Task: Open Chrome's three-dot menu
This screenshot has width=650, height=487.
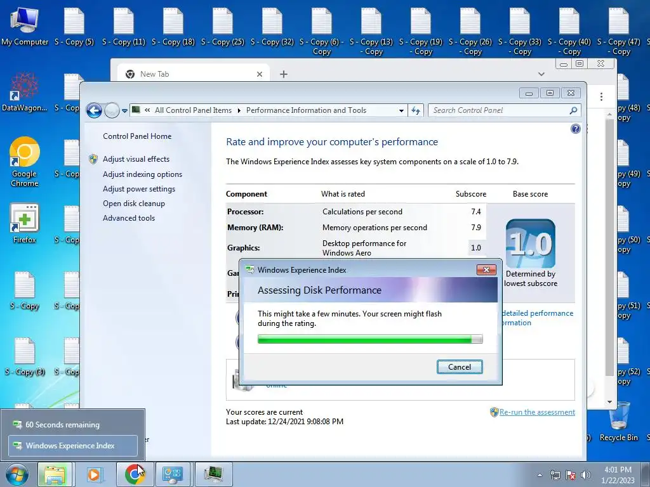Action: pos(601,97)
